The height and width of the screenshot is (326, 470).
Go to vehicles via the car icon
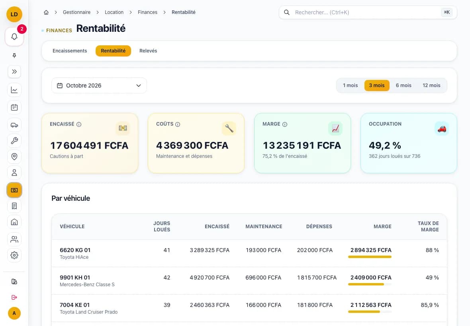(14, 125)
